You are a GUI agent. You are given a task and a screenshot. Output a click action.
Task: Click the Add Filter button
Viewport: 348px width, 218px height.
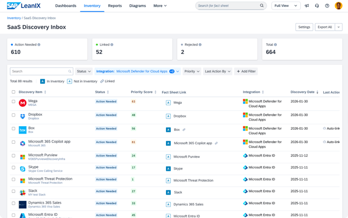[x=246, y=72]
